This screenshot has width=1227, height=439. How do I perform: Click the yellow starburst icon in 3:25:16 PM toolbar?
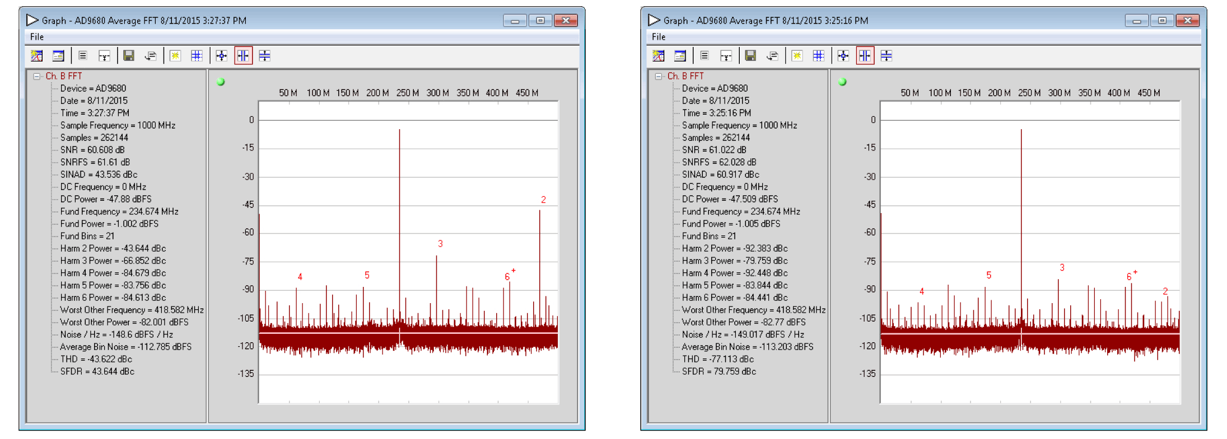click(x=797, y=55)
